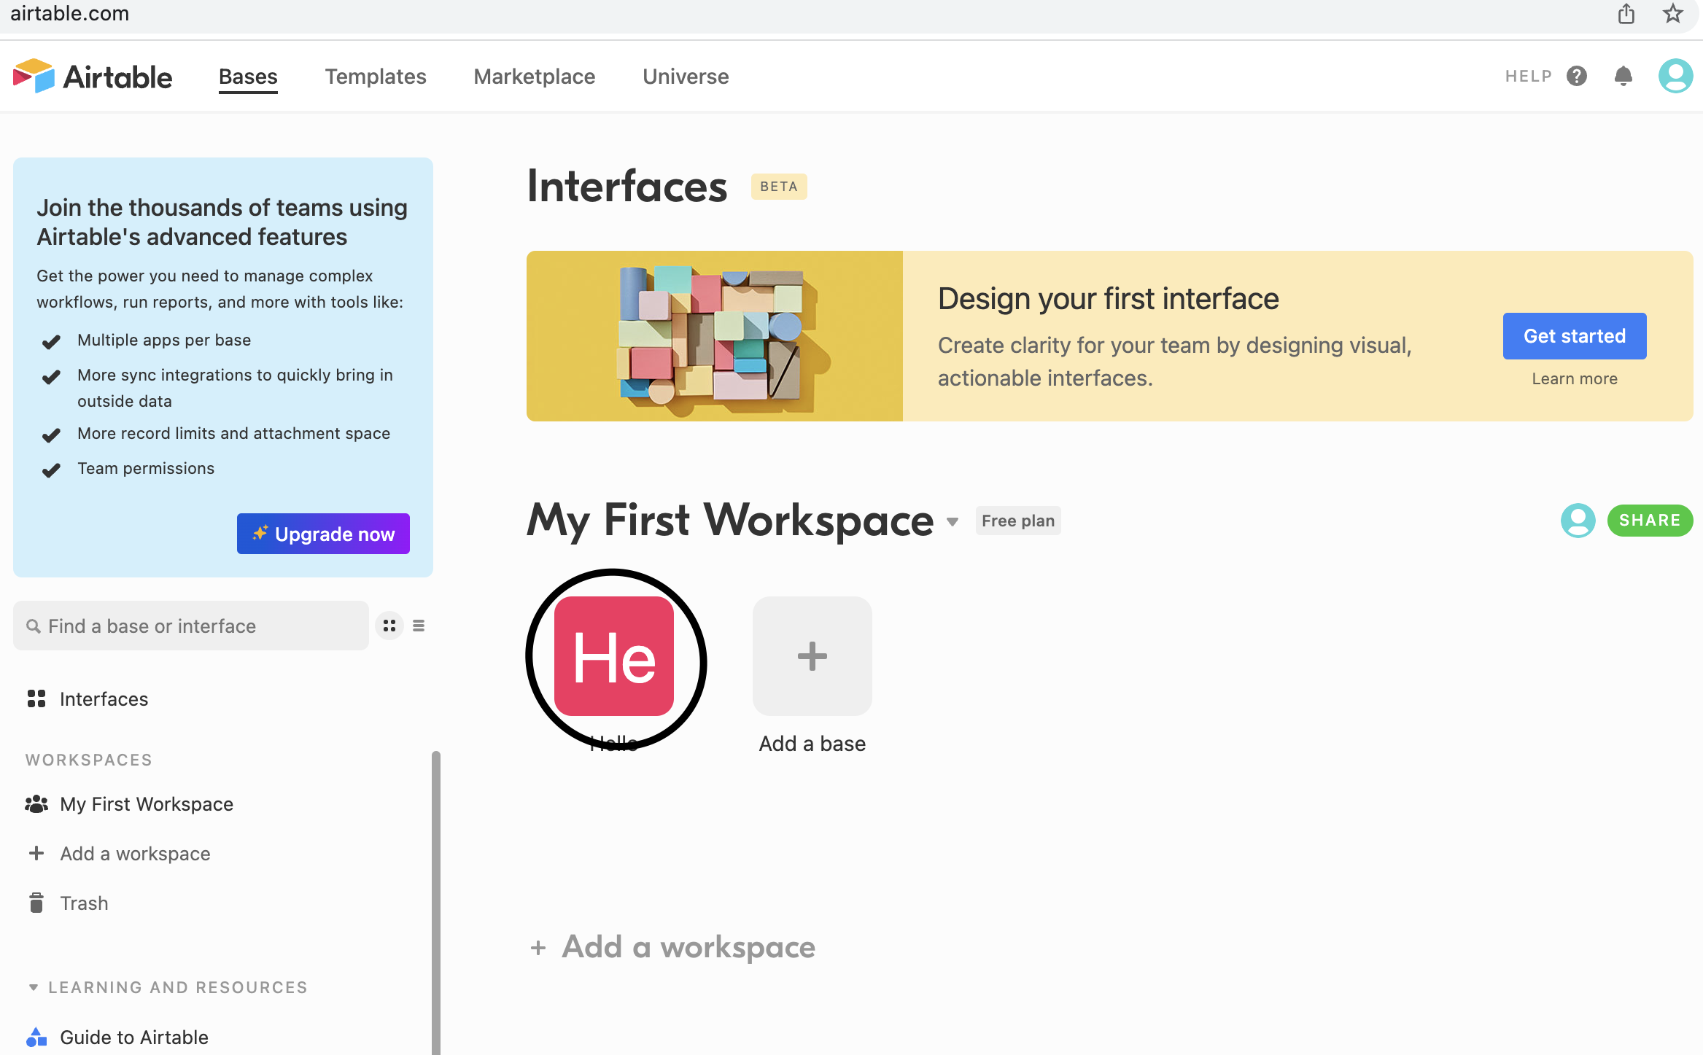Click the user profile avatar icon
The image size is (1703, 1055).
point(1676,77)
